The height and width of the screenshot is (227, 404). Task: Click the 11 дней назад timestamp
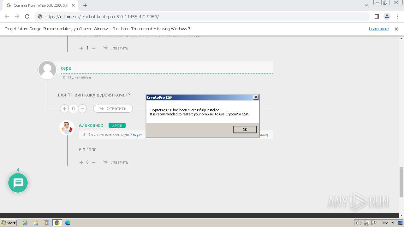tap(79, 77)
